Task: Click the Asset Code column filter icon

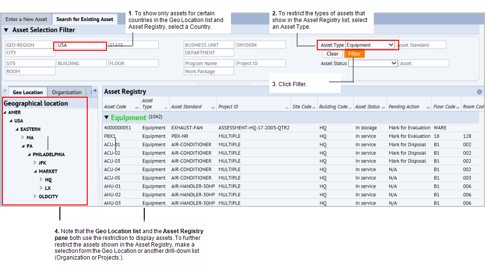Action: [137, 107]
